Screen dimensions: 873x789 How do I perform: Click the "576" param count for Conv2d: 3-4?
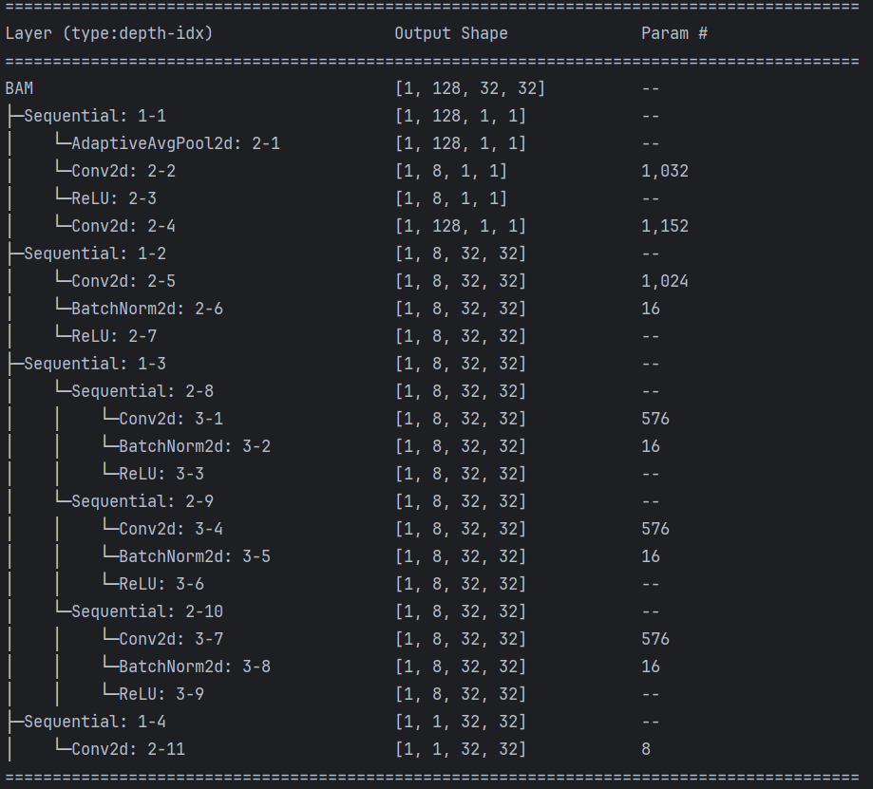(x=655, y=529)
